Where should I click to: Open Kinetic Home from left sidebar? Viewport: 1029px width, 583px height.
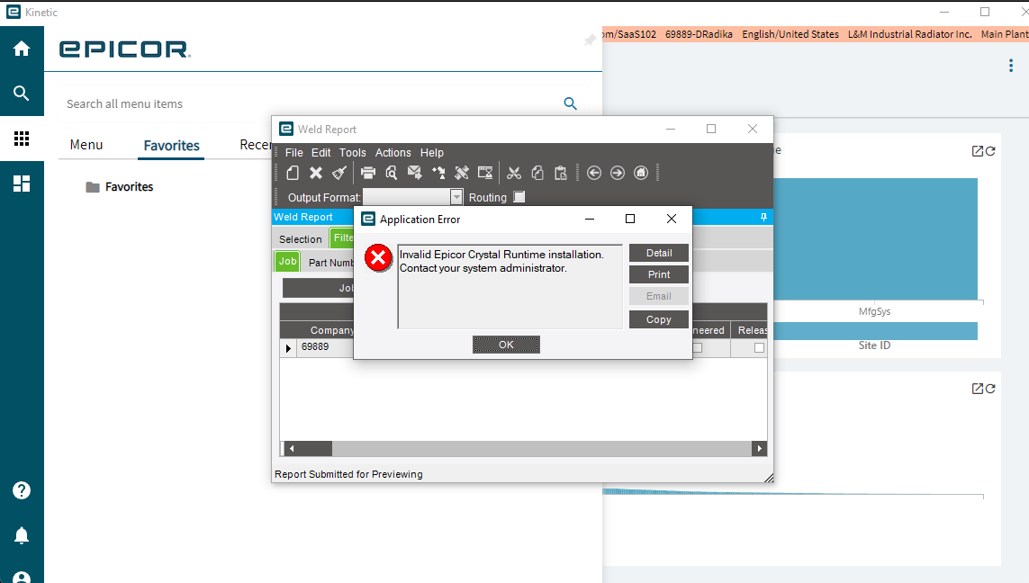22,49
